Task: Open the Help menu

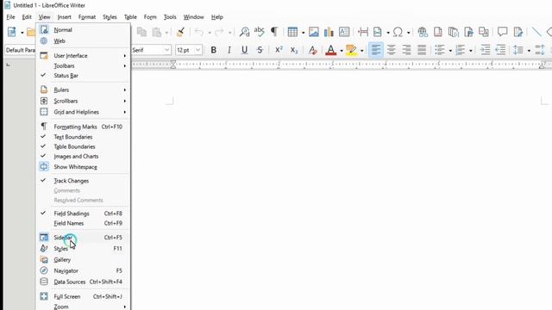Action: click(x=216, y=17)
